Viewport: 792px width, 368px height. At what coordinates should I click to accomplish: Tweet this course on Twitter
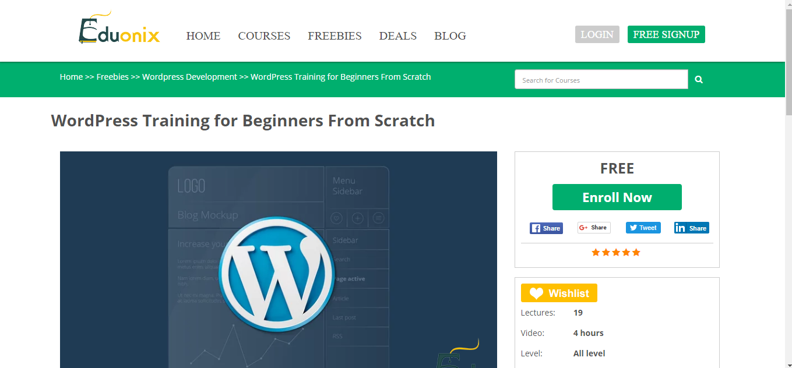(x=643, y=228)
